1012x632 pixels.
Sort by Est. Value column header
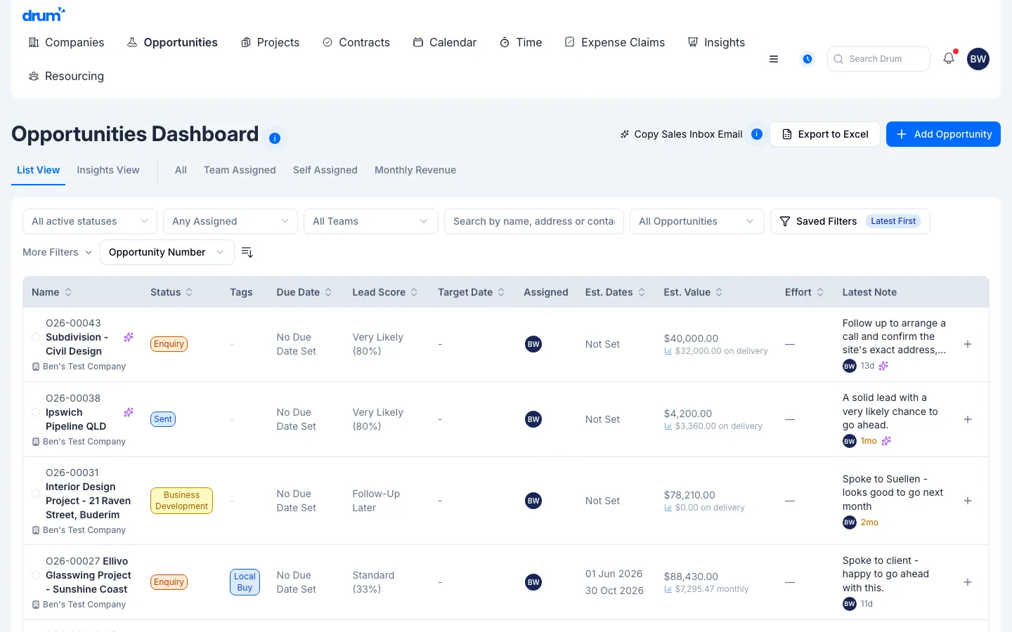tap(693, 292)
